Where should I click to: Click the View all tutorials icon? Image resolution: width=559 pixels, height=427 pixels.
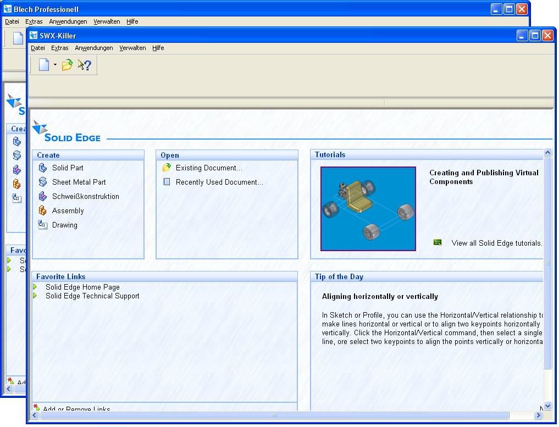pos(438,242)
